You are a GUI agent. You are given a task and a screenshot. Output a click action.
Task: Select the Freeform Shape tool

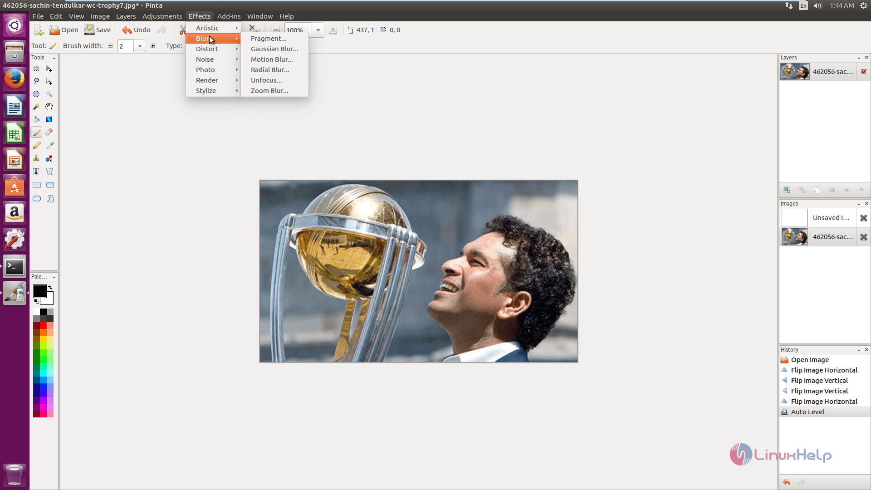pos(50,199)
